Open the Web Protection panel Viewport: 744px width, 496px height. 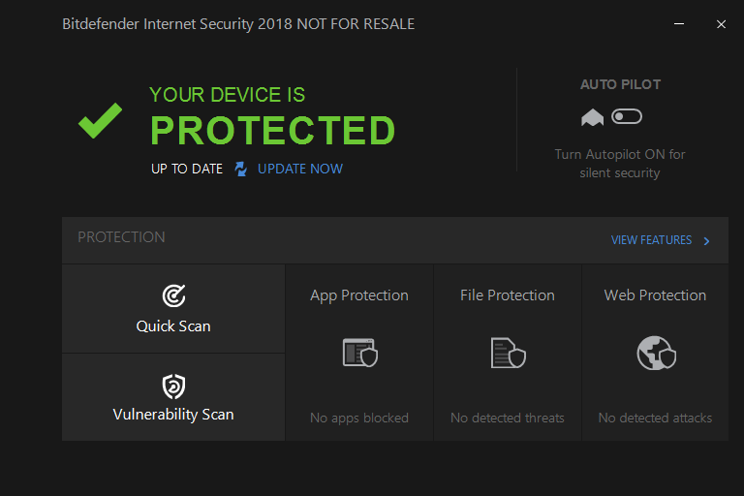pos(656,295)
